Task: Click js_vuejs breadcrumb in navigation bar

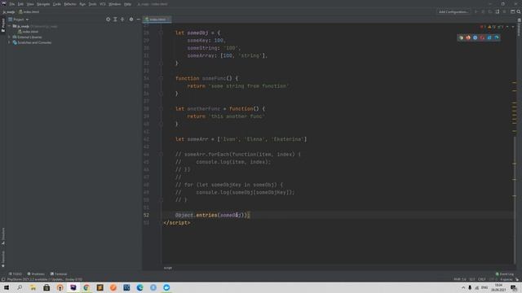Action: (9, 11)
